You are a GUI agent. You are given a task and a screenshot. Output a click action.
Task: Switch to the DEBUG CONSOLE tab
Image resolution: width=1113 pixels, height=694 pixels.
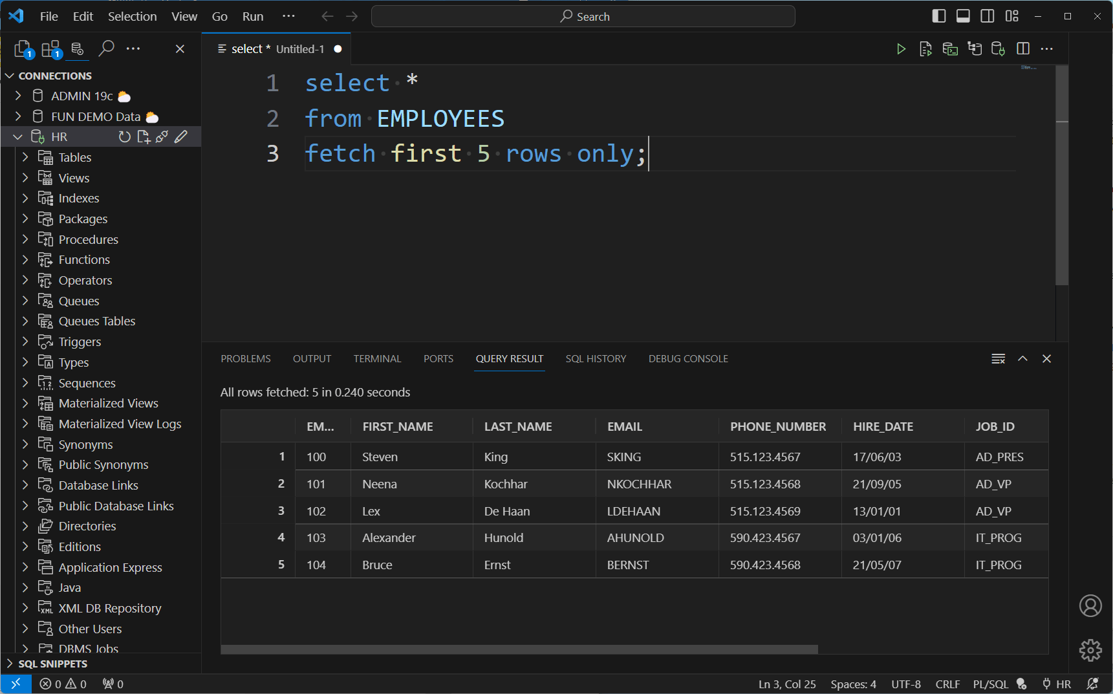(x=688, y=359)
